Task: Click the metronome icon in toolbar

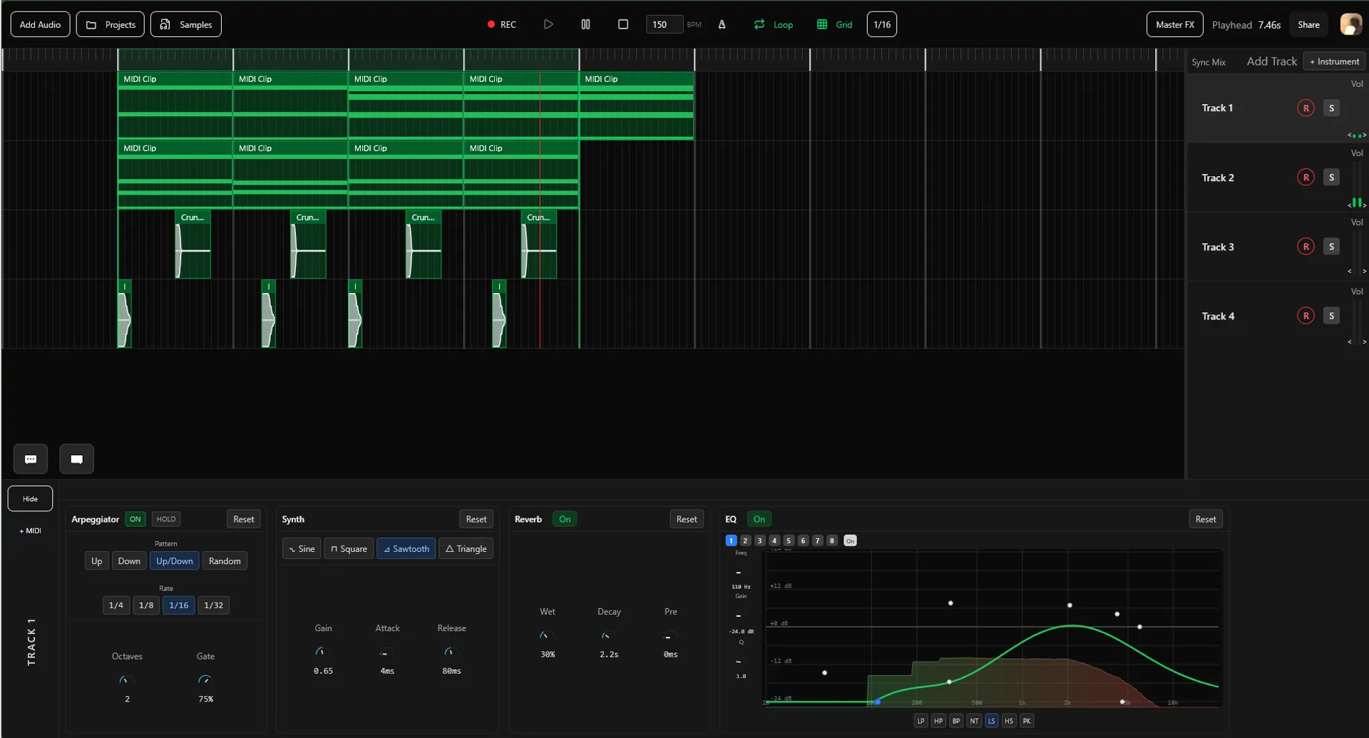Action: click(722, 24)
